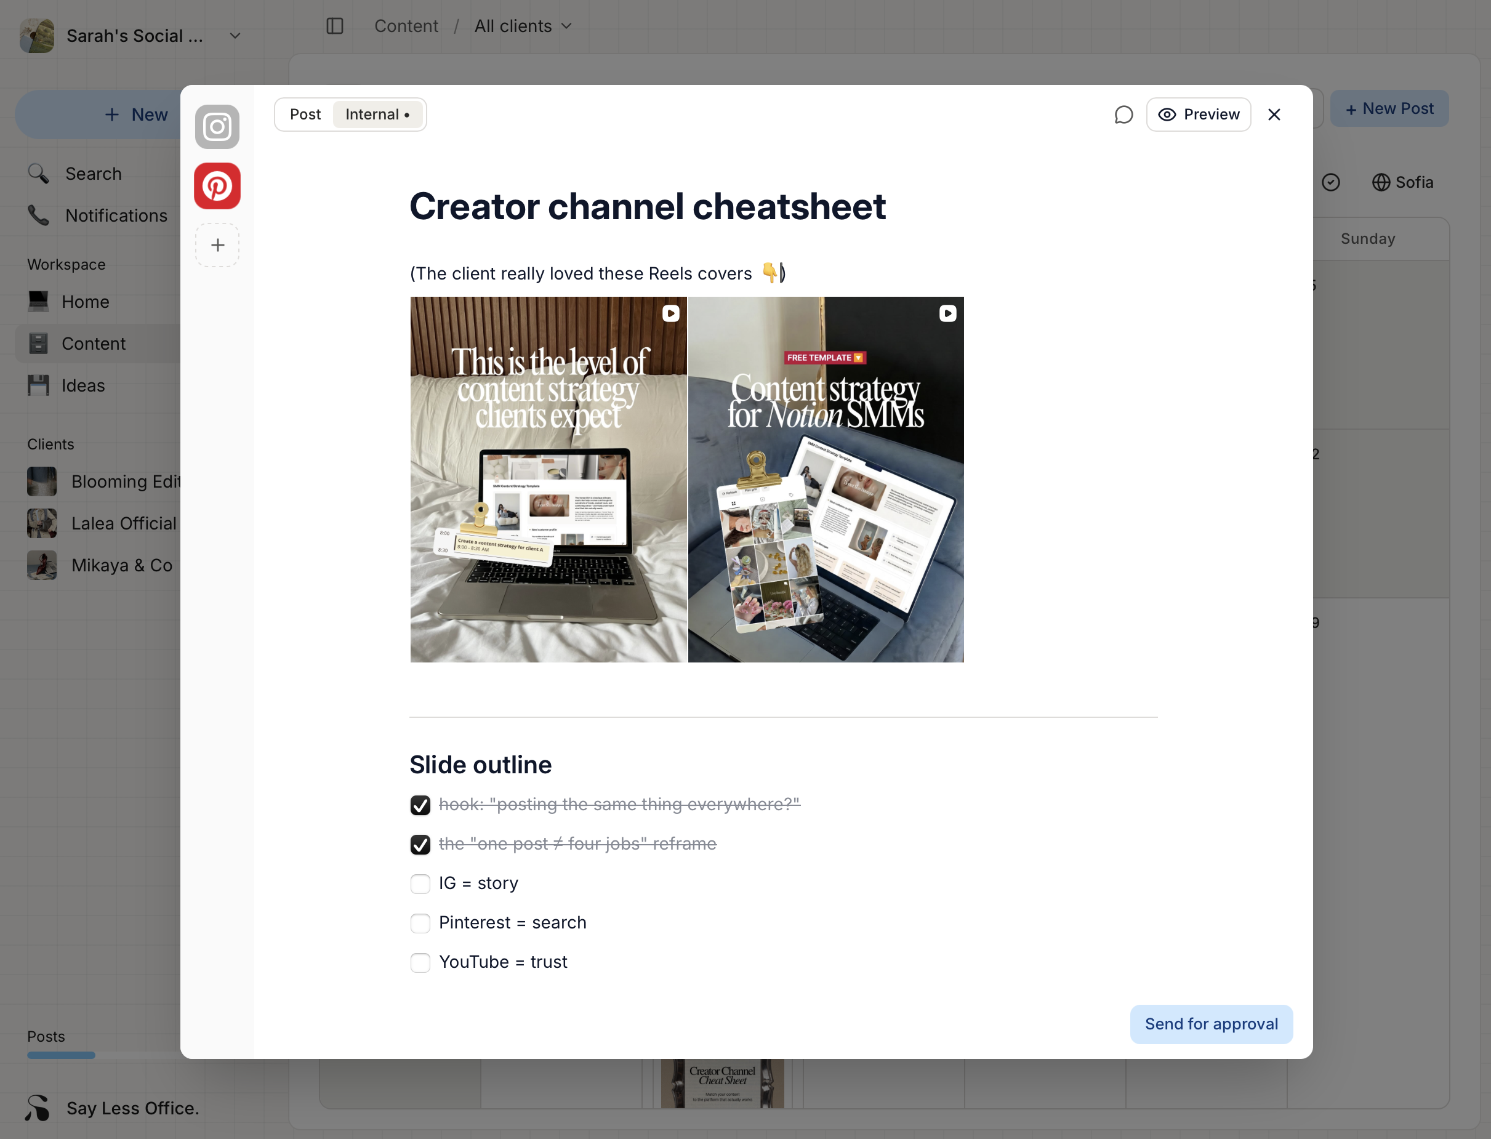Image resolution: width=1491 pixels, height=1139 pixels.
Task: Click the Sunday column header
Action: coord(1368,239)
